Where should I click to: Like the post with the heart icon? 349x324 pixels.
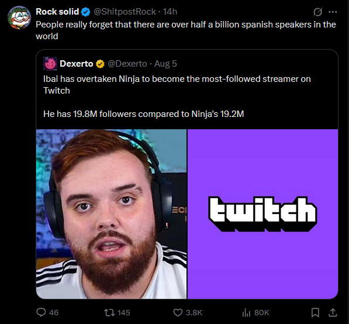click(178, 312)
